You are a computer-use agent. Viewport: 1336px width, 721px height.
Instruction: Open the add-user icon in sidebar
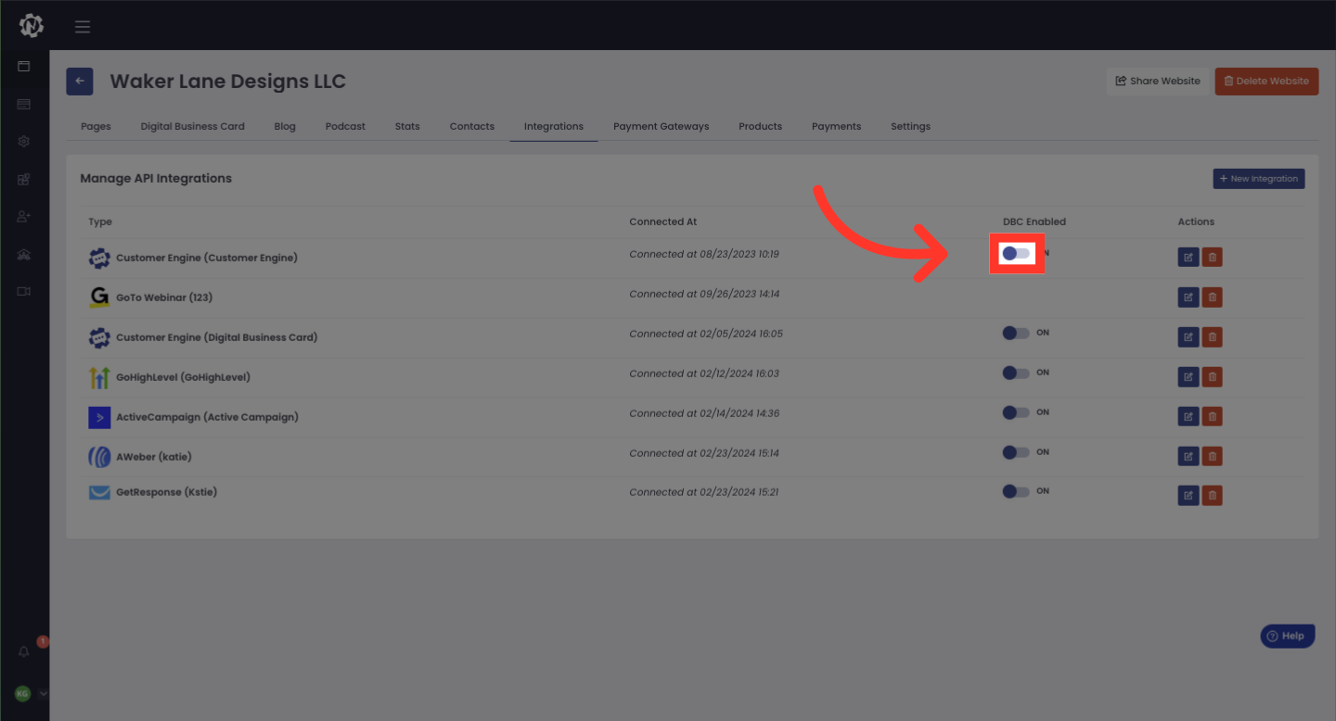pyautogui.click(x=24, y=216)
